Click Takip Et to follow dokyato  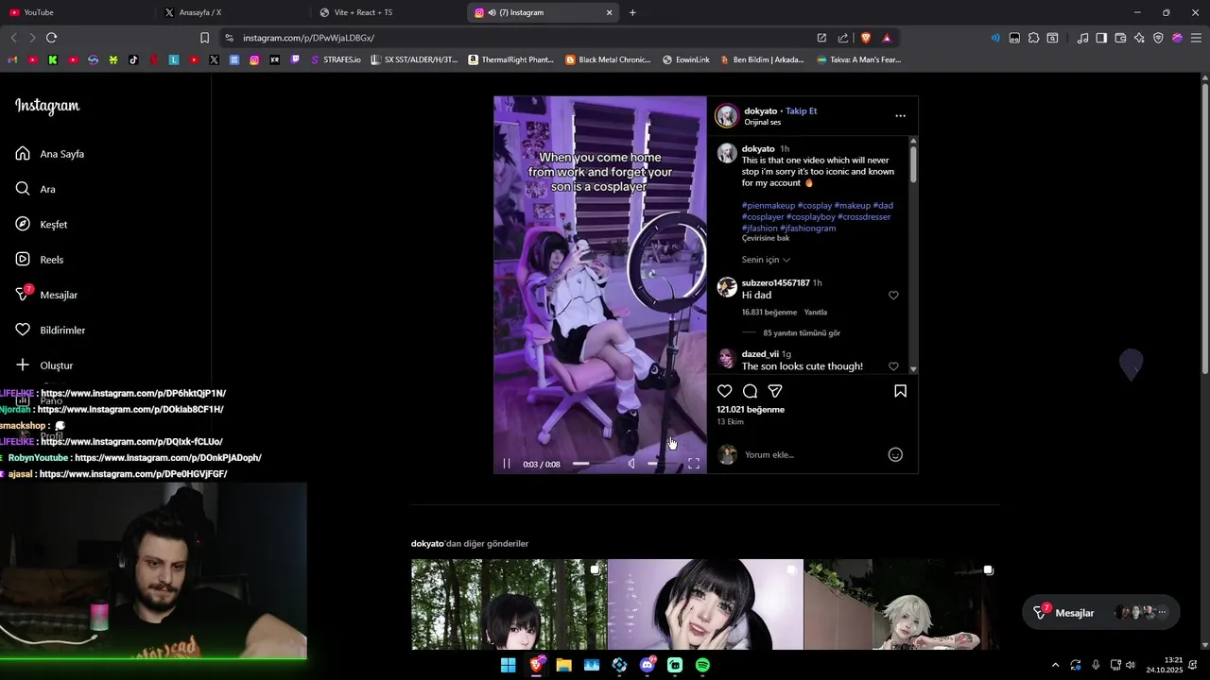pyautogui.click(x=801, y=110)
